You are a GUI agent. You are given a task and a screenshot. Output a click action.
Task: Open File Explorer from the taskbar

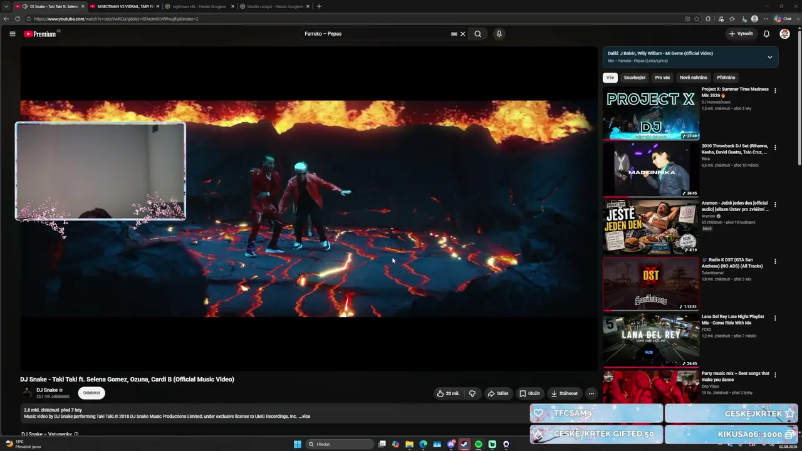click(409, 444)
